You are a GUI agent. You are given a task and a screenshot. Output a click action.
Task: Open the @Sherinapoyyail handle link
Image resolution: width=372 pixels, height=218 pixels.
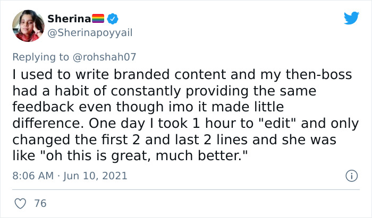pyautogui.click(x=90, y=33)
